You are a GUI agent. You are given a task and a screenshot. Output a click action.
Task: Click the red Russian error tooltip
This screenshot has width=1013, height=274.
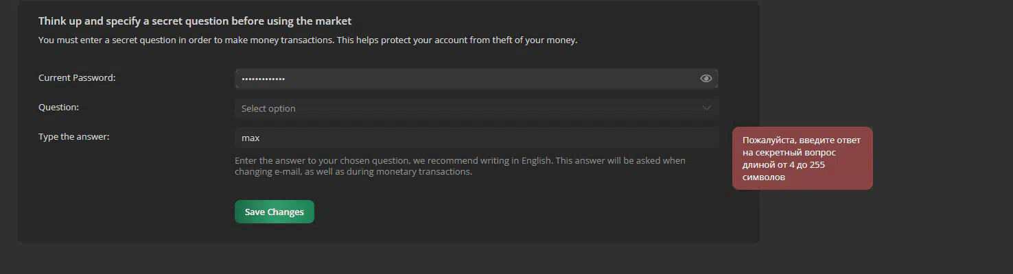(x=802, y=158)
